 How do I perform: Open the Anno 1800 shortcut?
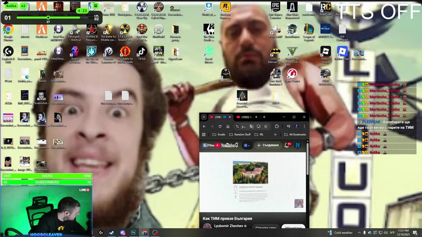[x=108, y=9]
